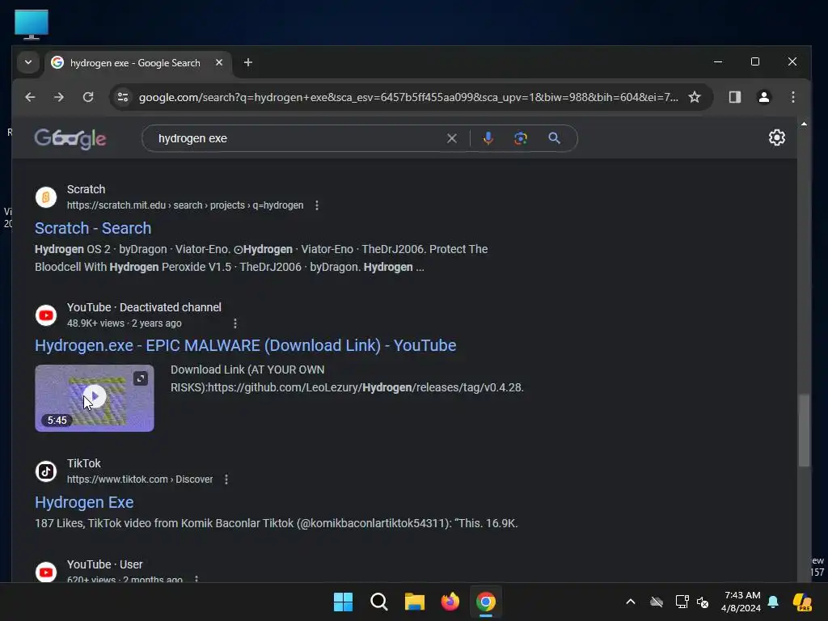Open the Hydrogen.exe - EPIC MALWARE YouTube link
Screen dimensions: 828x621
click(246, 345)
